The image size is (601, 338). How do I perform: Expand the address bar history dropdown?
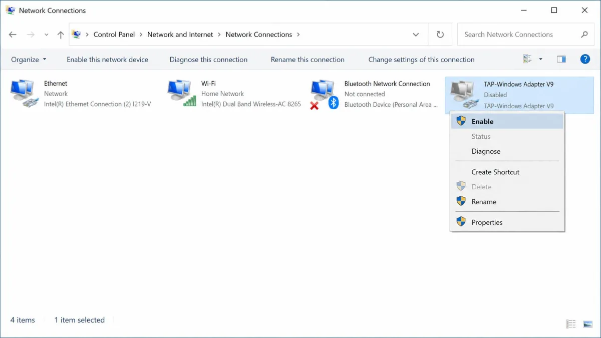(416, 35)
